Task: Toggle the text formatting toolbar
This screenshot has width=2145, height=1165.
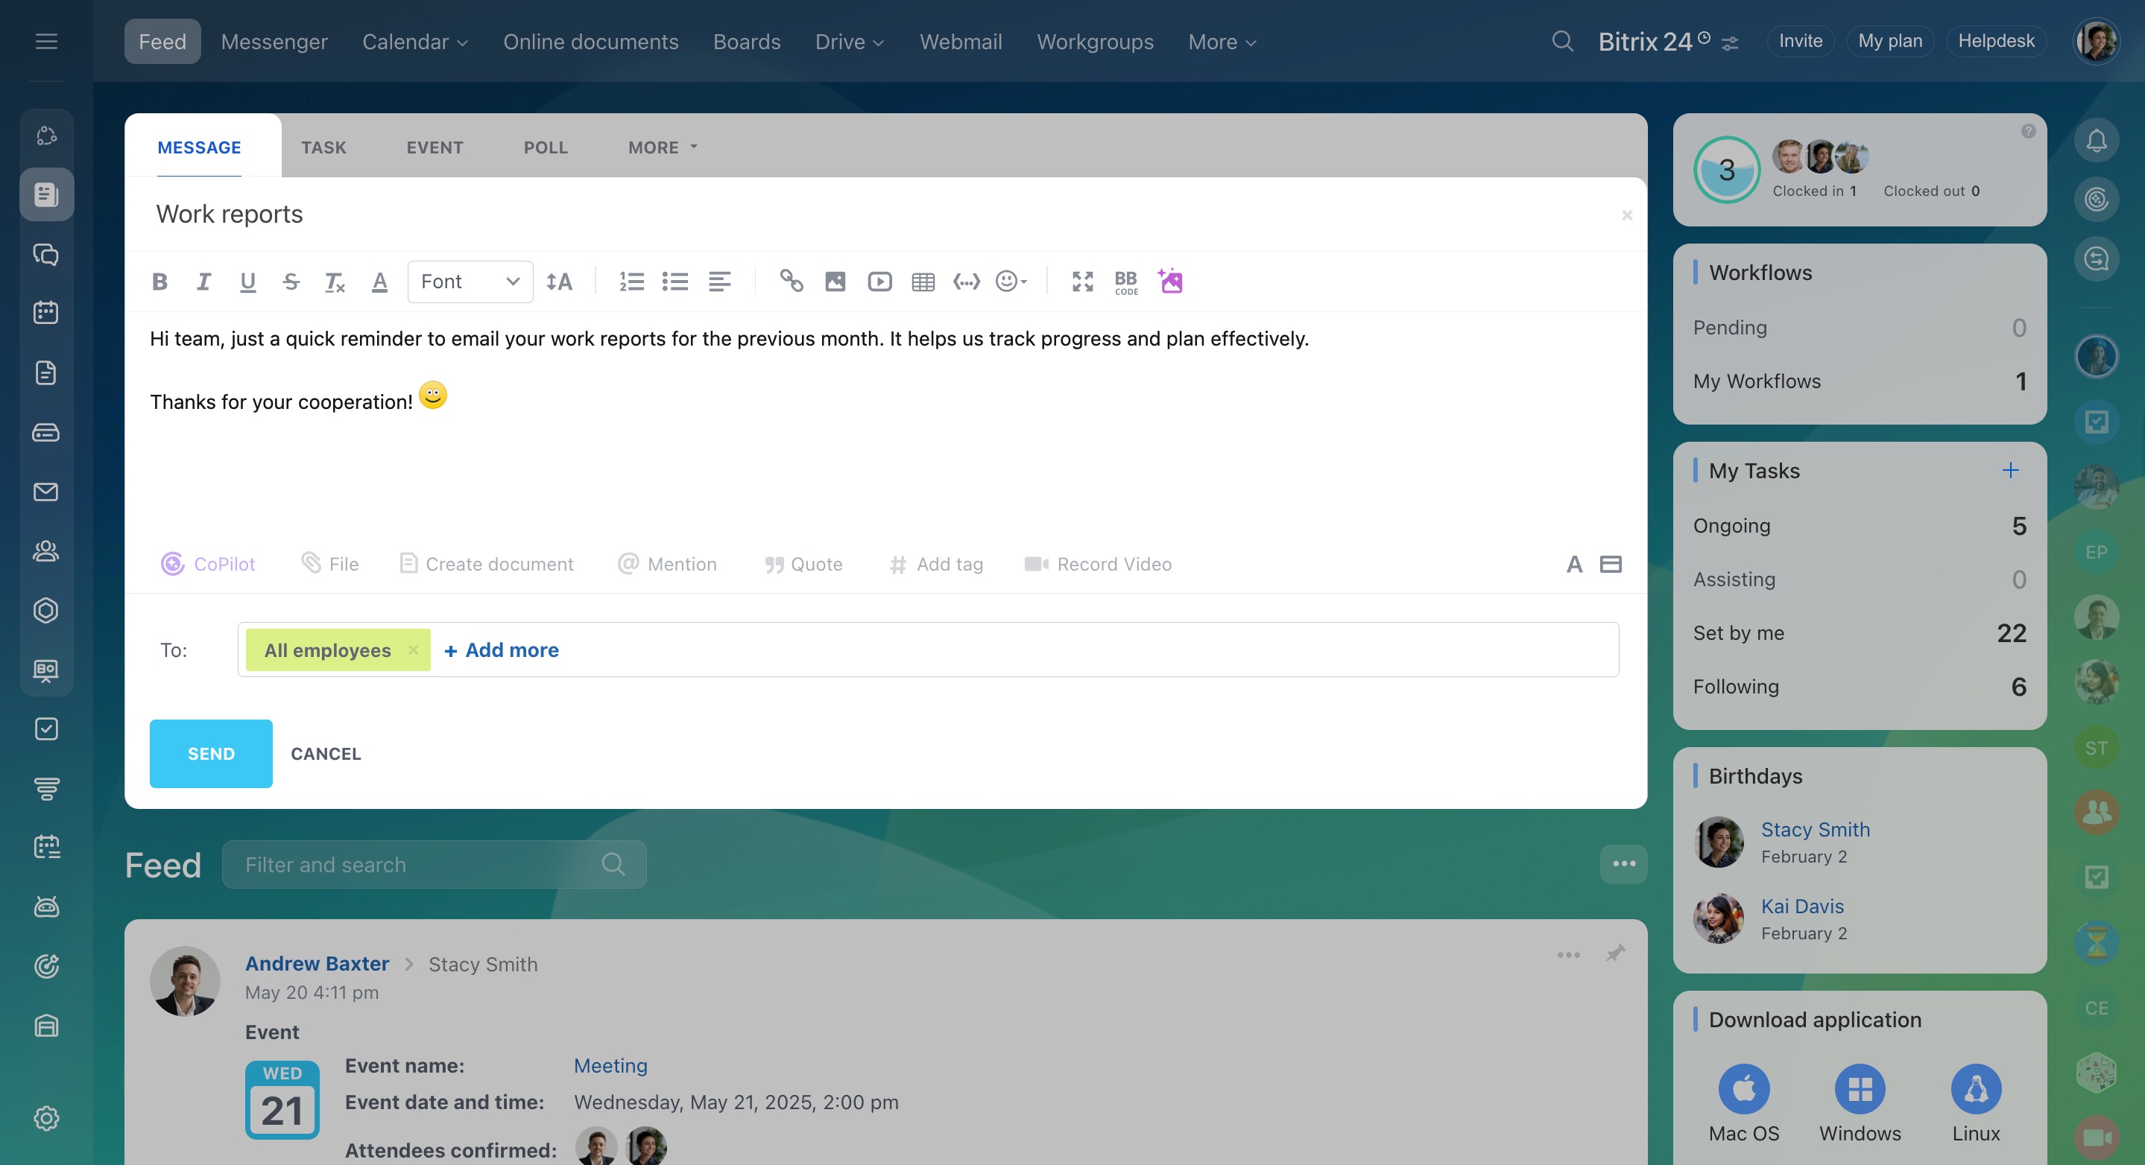Action: pos(1574,564)
